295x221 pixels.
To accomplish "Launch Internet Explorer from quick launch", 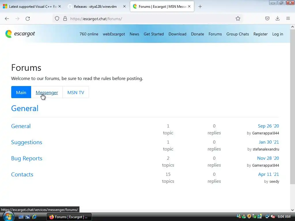I will pyautogui.click(x=35, y=217).
